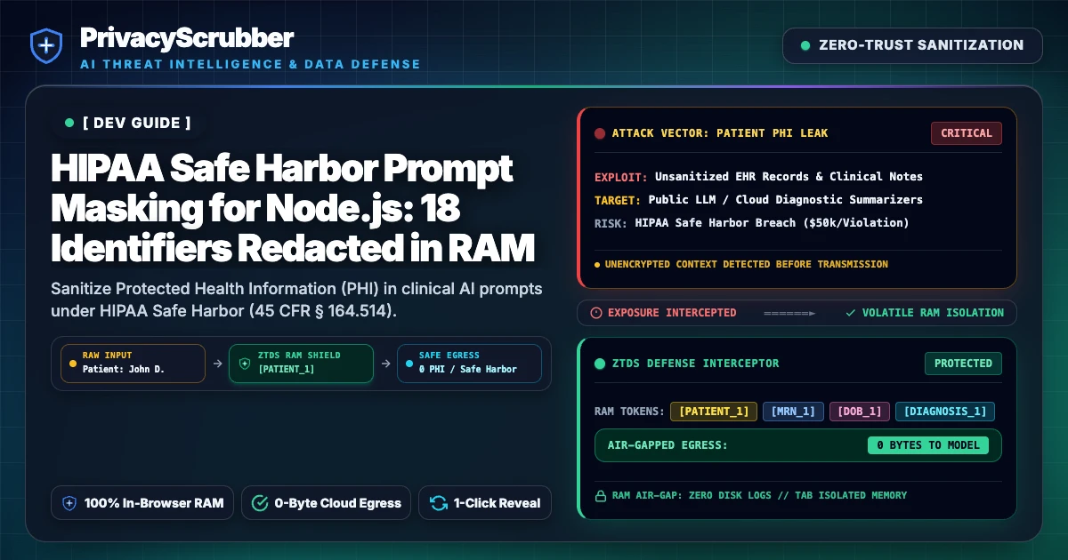
Task: Click ATTACK VECTOR: PATIENT PHI LEAK title
Action: coord(719,133)
